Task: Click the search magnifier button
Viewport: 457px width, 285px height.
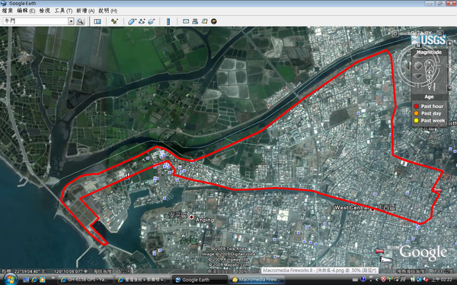Action: [x=80, y=21]
